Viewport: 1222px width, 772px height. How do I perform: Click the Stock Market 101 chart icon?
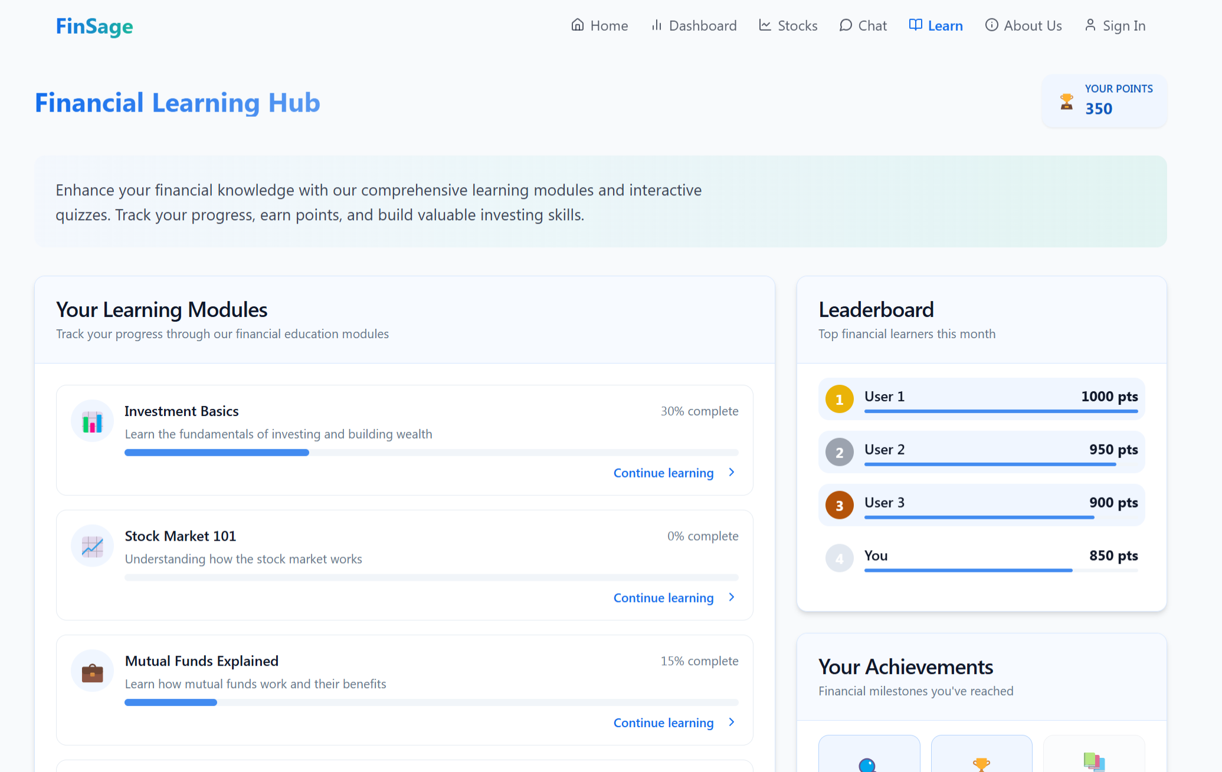point(92,547)
